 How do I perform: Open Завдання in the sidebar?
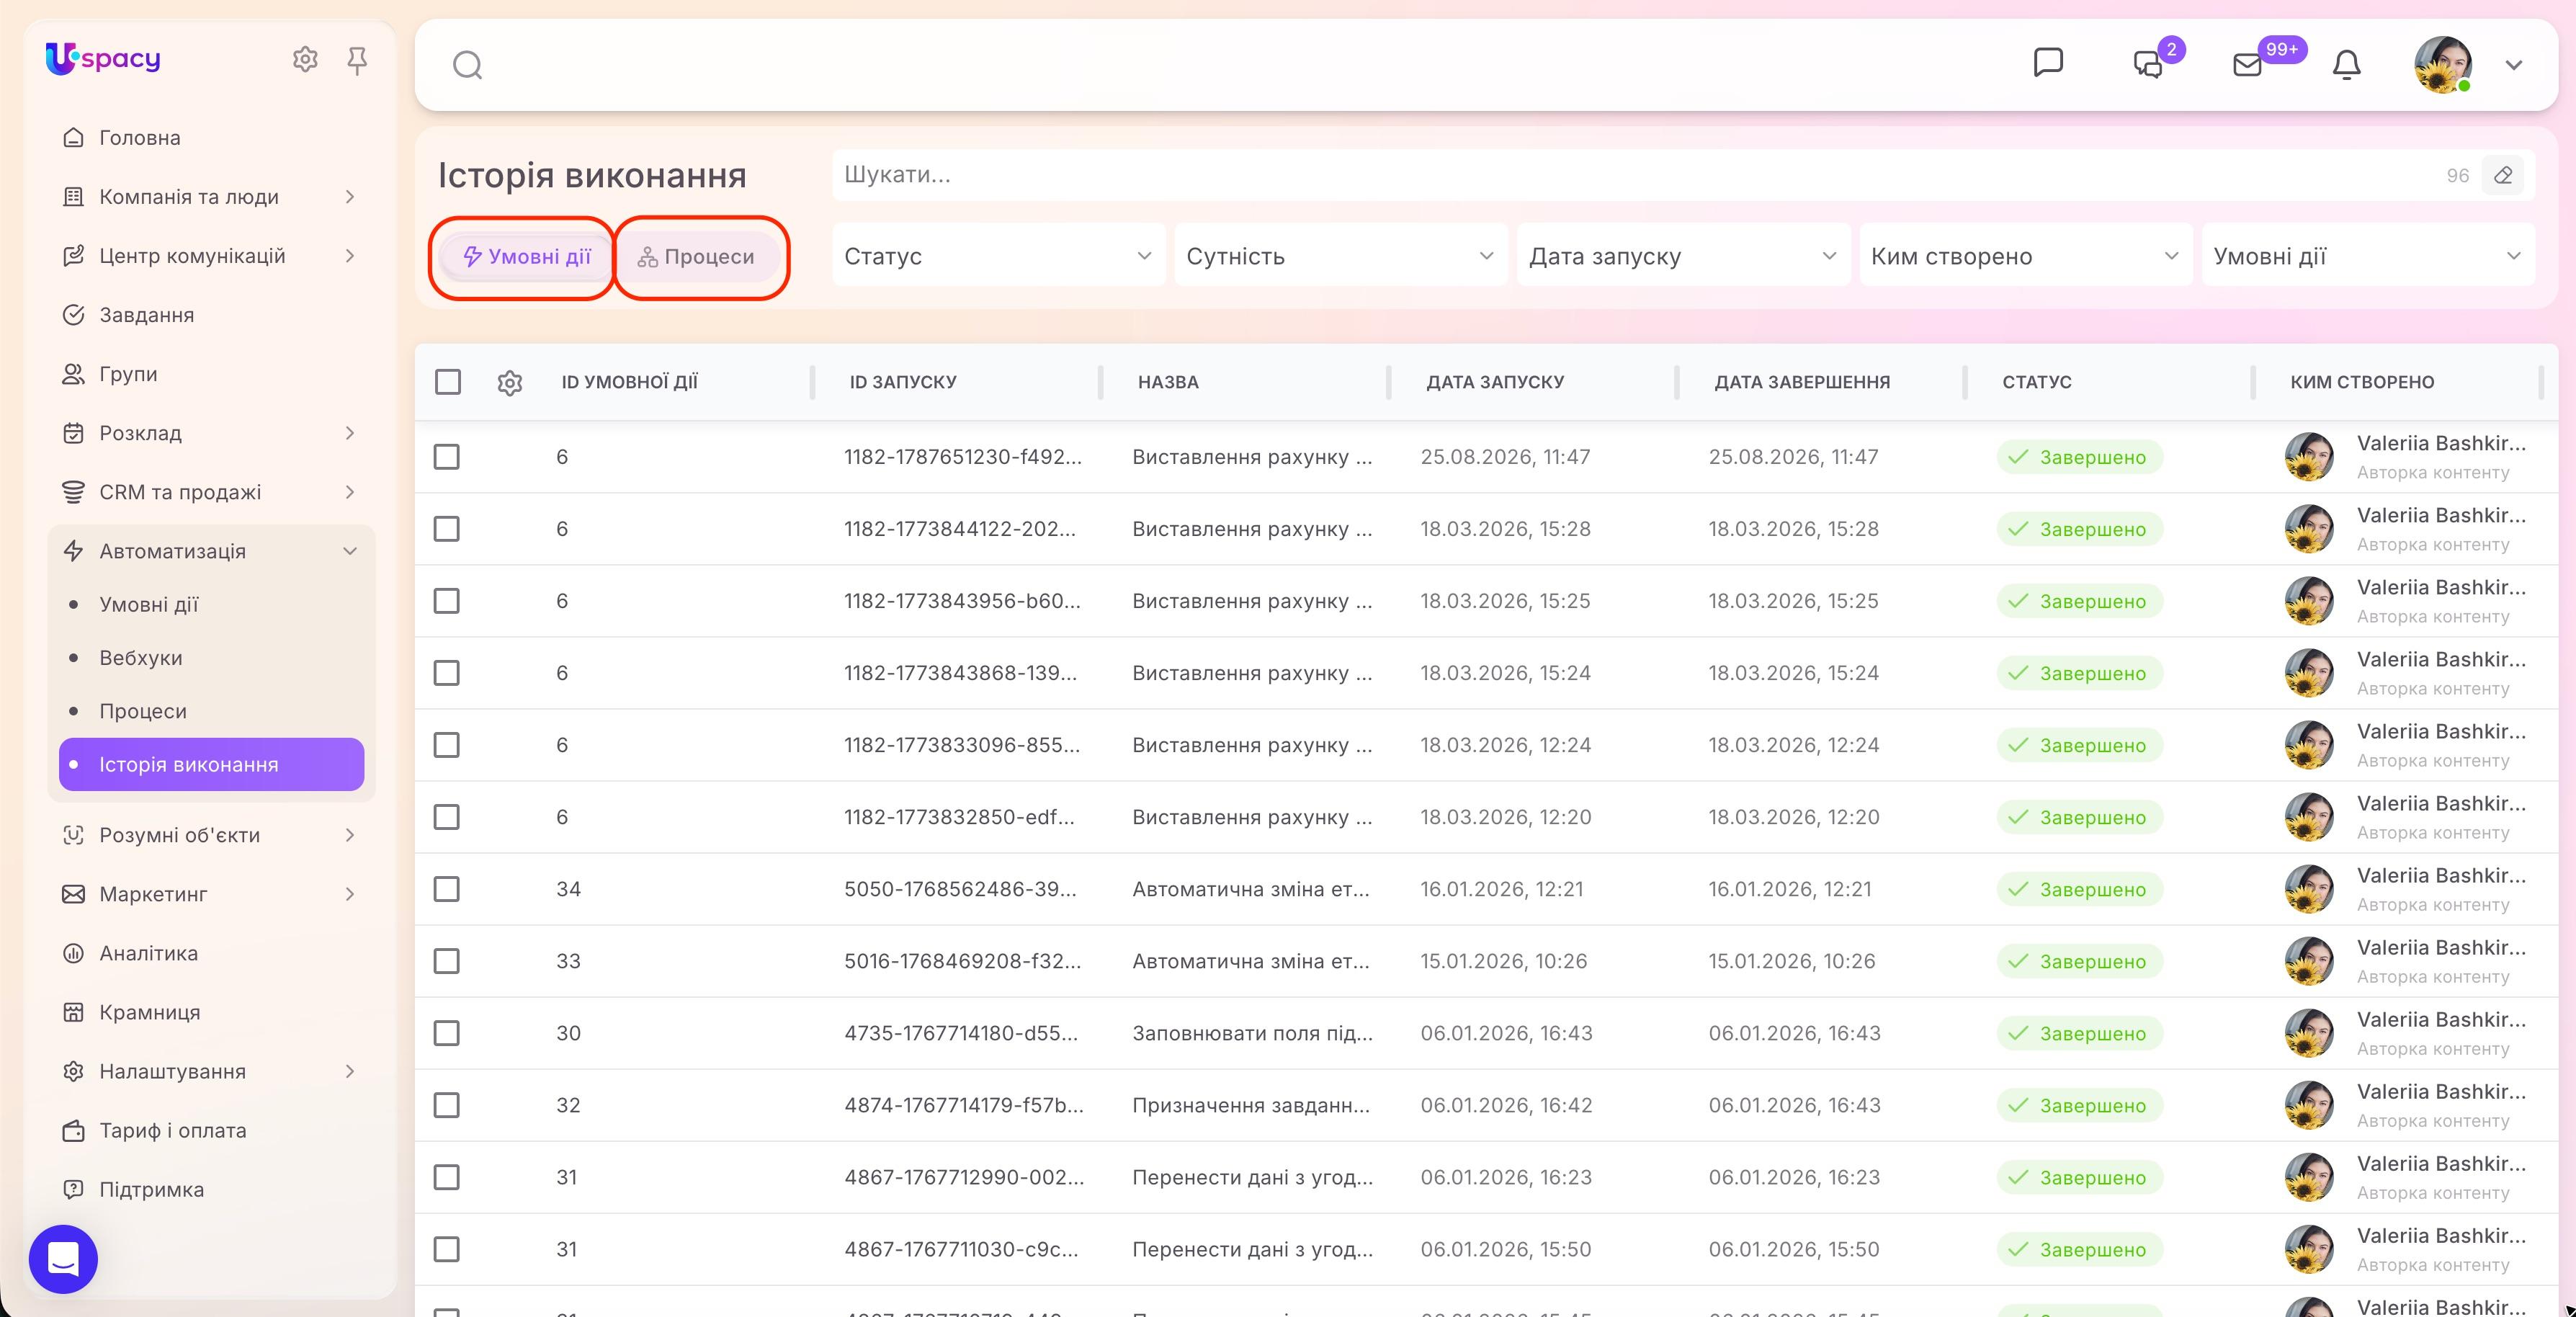click(x=211, y=315)
